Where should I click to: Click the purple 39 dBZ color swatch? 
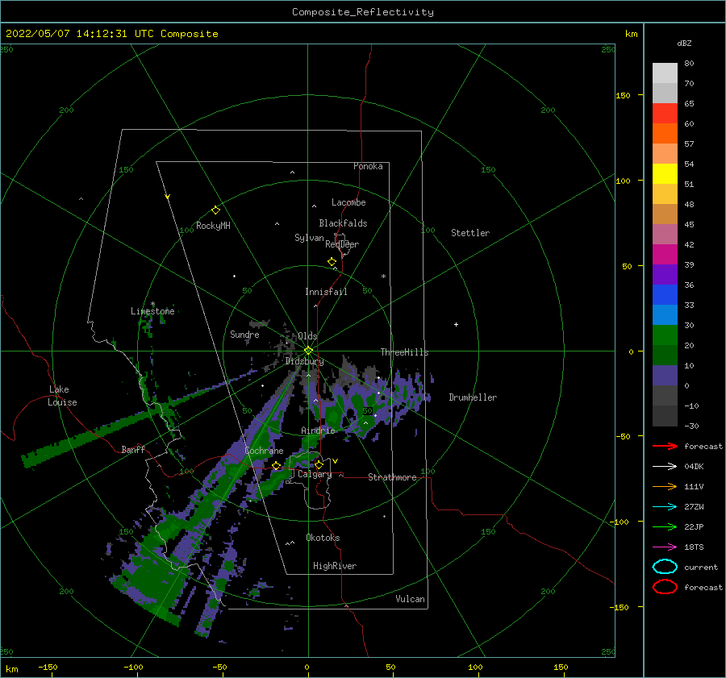coord(665,274)
